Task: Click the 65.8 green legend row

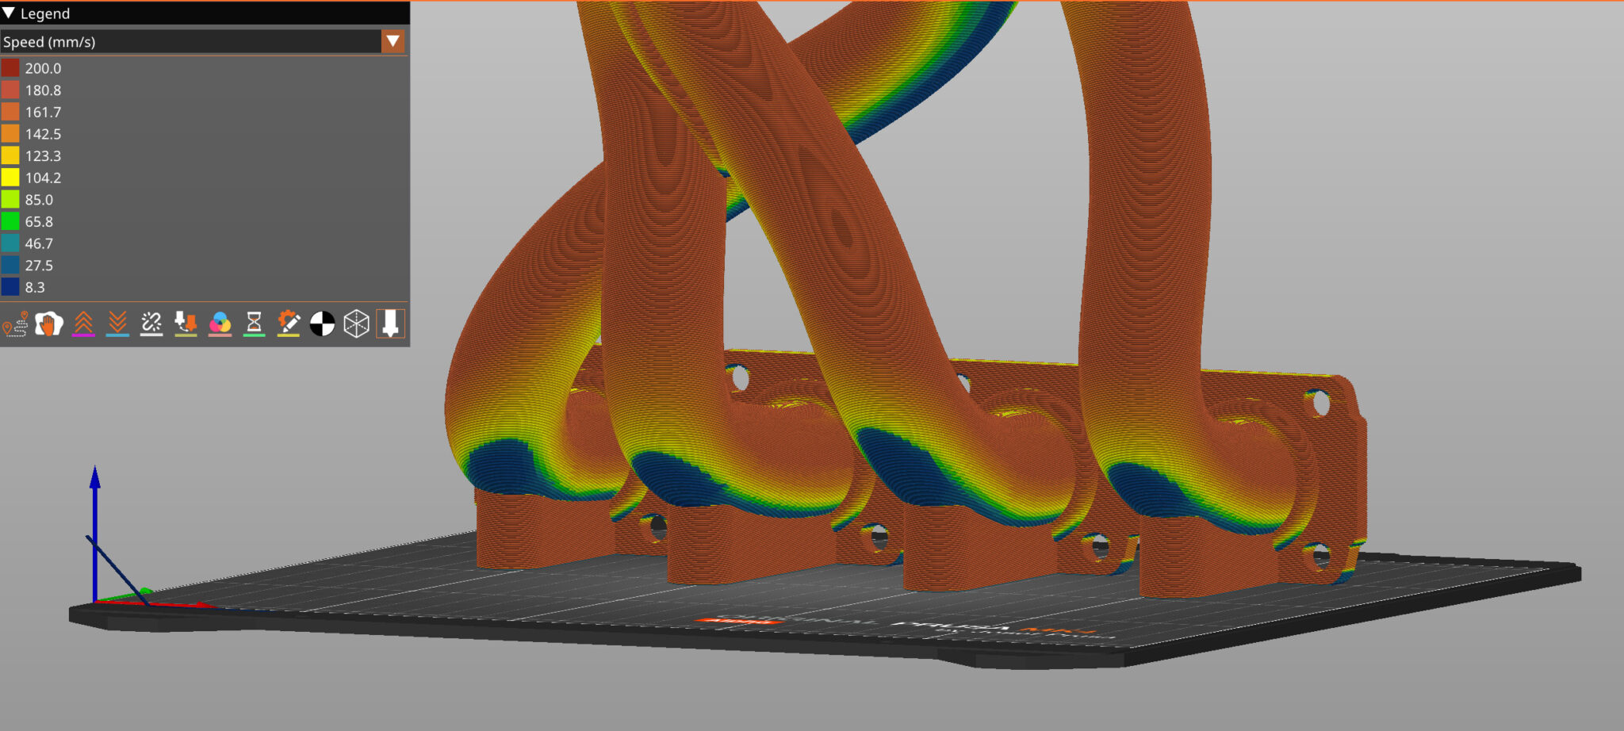Action: pos(39,222)
